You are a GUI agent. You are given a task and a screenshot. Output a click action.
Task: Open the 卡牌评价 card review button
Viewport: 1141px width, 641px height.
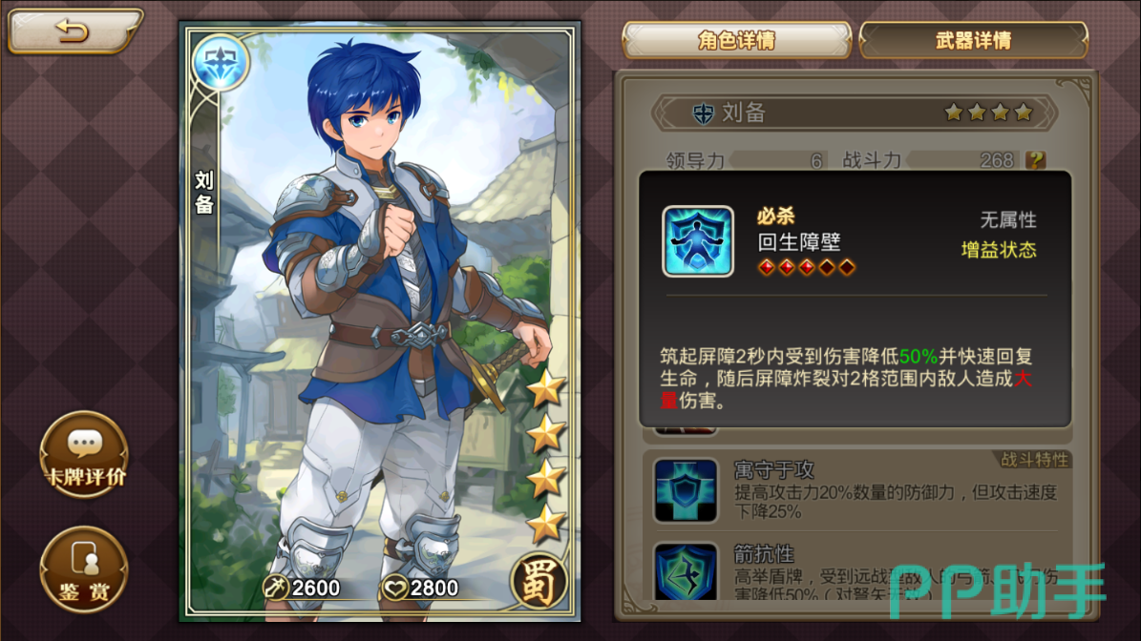[84, 454]
